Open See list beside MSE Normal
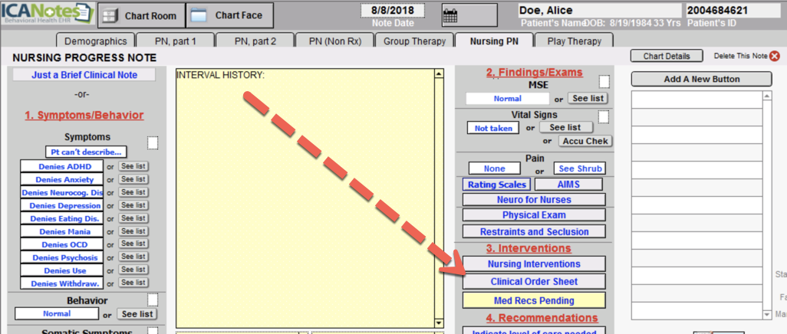 [x=588, y=98]
